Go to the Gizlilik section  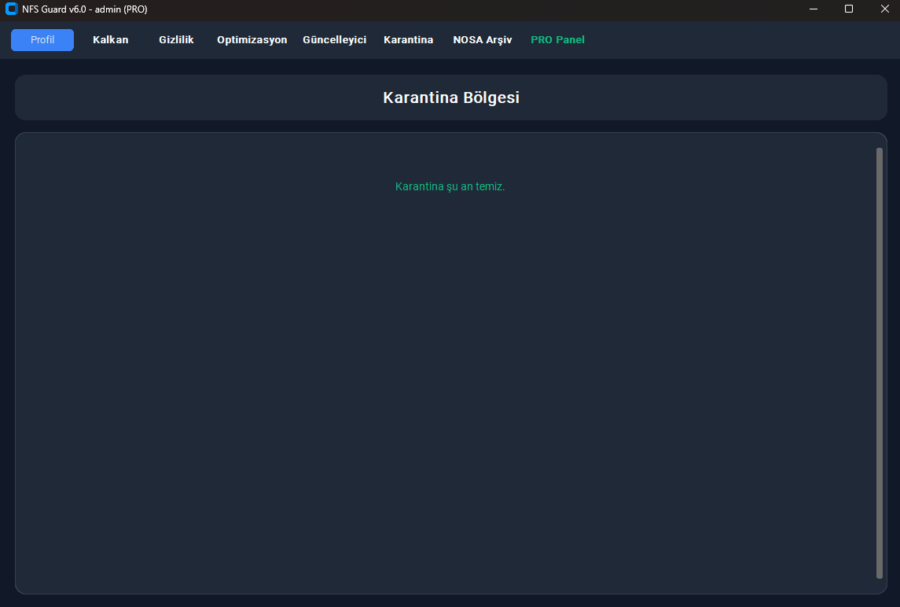[x=176, y=39]
